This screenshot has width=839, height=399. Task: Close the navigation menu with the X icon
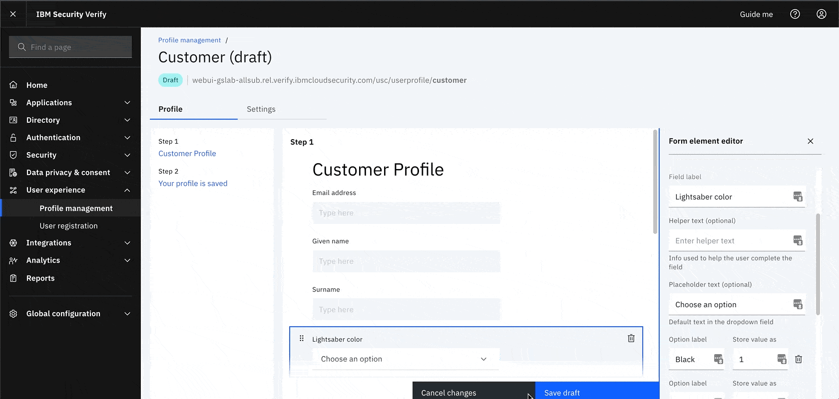[x=13, y=14]
